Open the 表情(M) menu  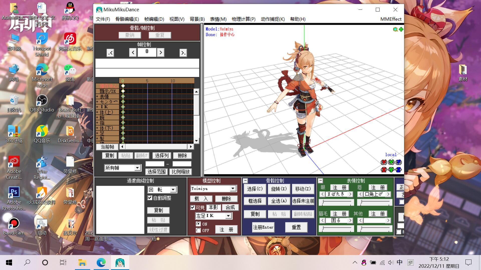pos(218,19)
